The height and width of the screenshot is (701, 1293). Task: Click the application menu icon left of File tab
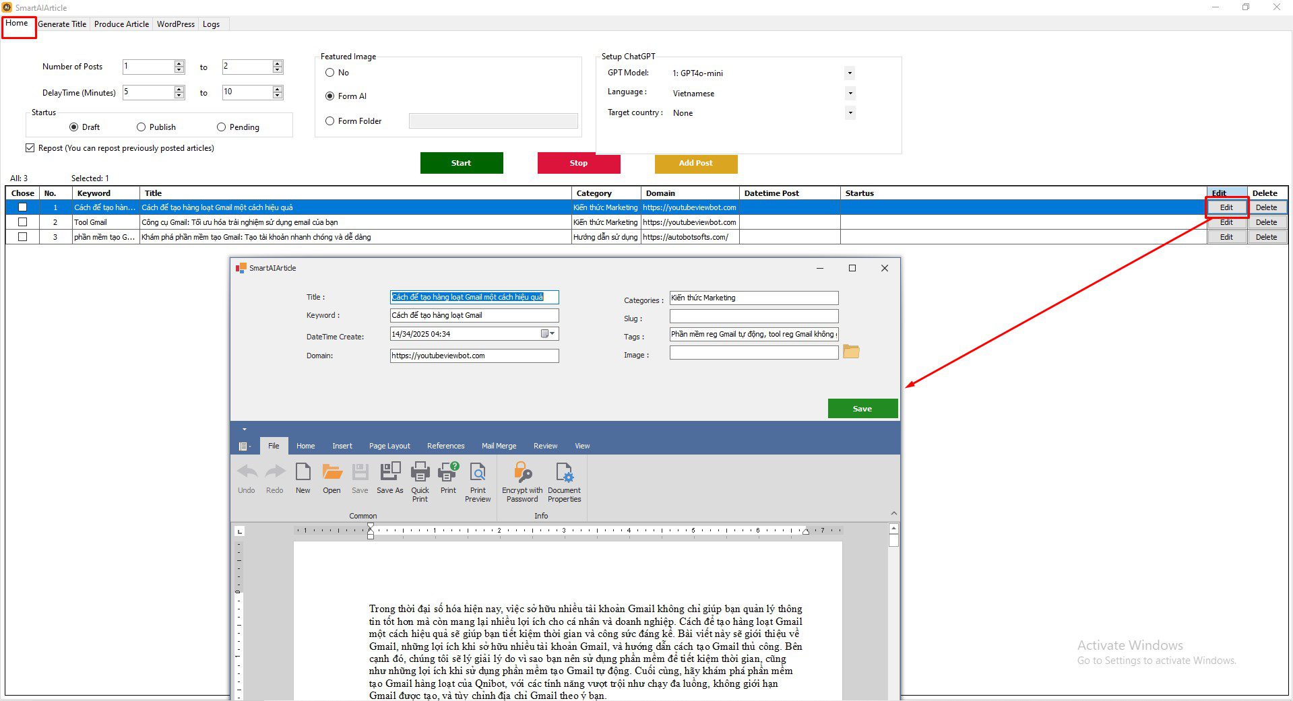(x=244, y=446)
